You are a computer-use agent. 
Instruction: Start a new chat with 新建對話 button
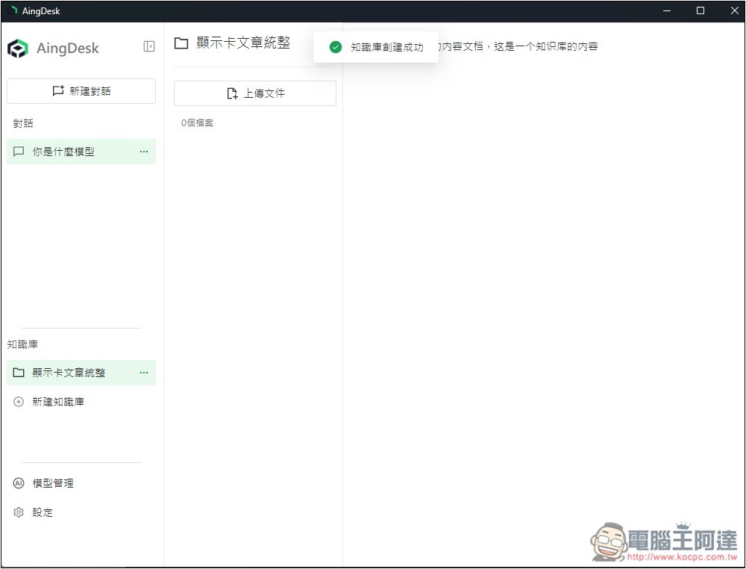tap(81, 91)
